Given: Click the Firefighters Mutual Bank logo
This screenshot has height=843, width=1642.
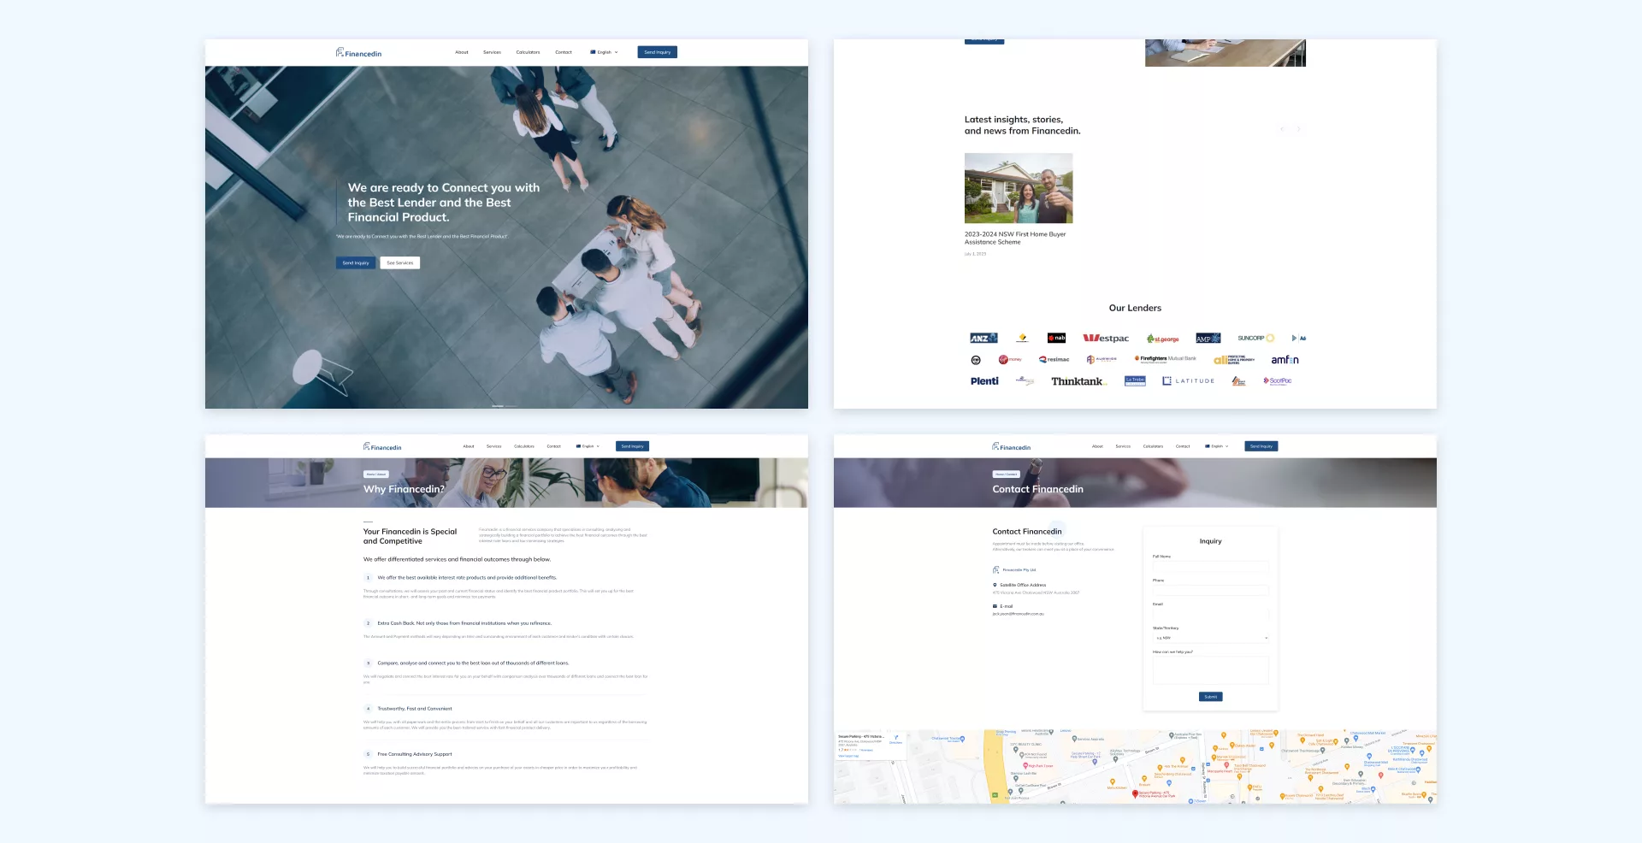Looking at the screenshot, I should click(1165, 359).
